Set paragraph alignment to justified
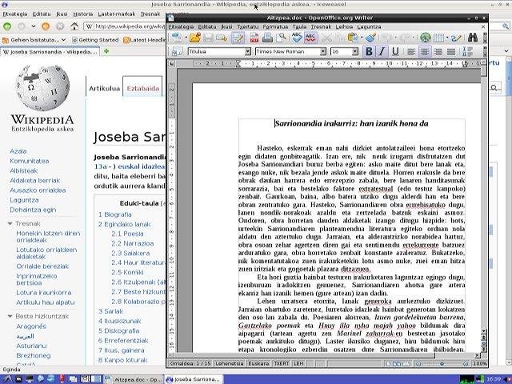Viewport: 512px width, 384px height. tap(451, 51)
